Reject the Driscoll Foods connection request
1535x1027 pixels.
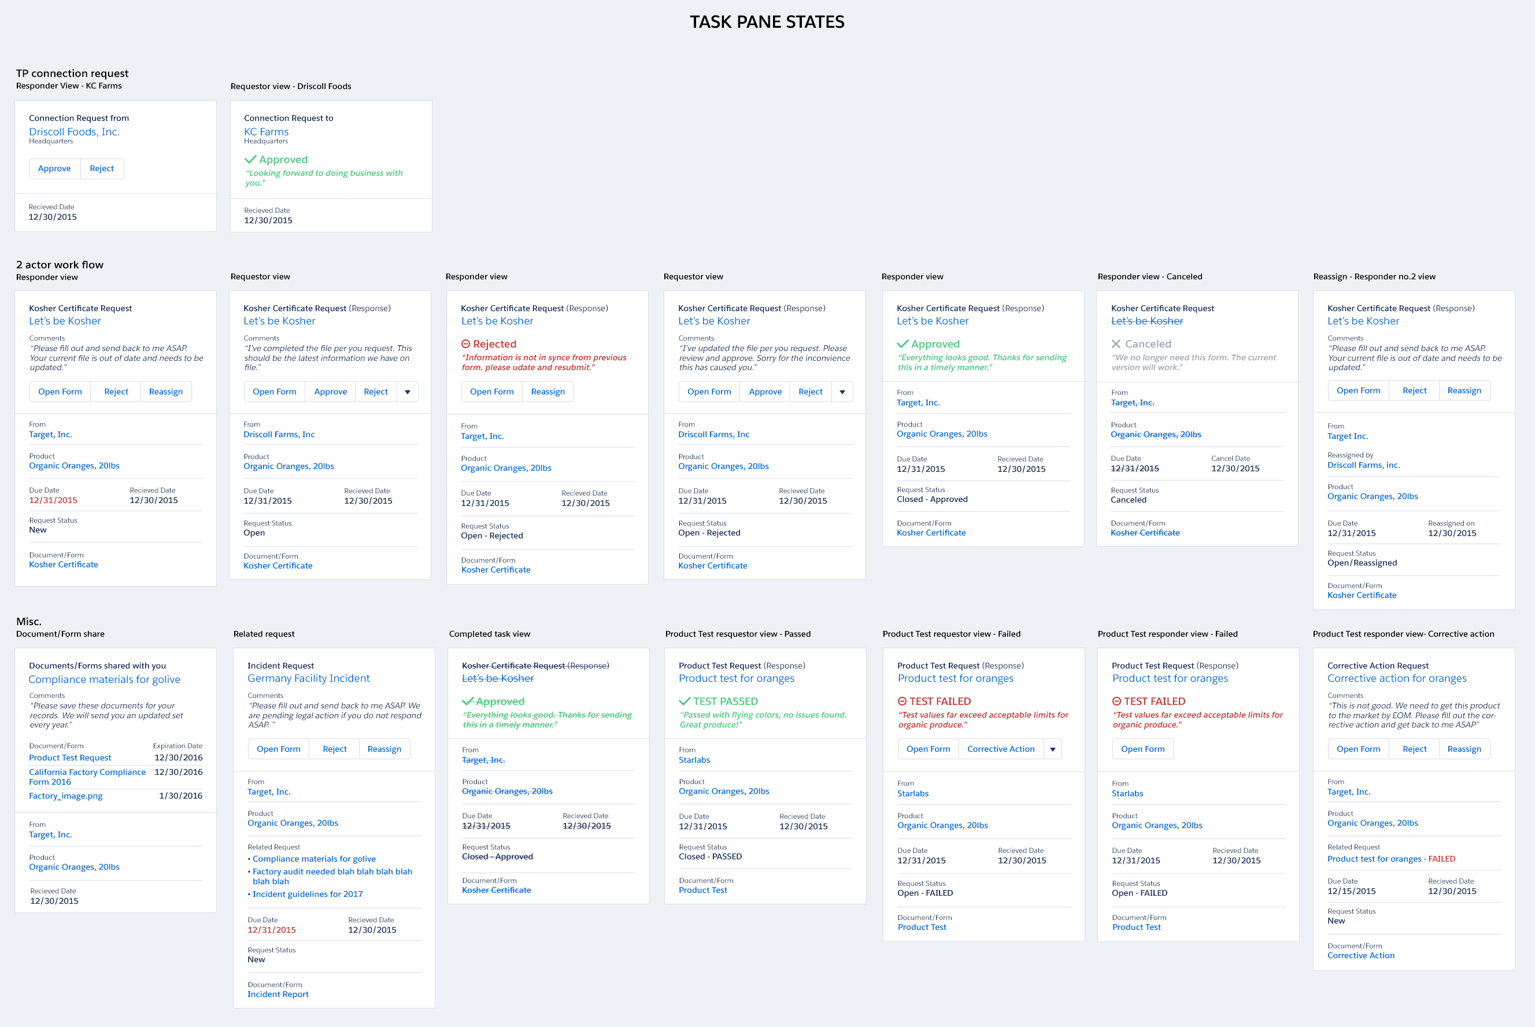102,168
